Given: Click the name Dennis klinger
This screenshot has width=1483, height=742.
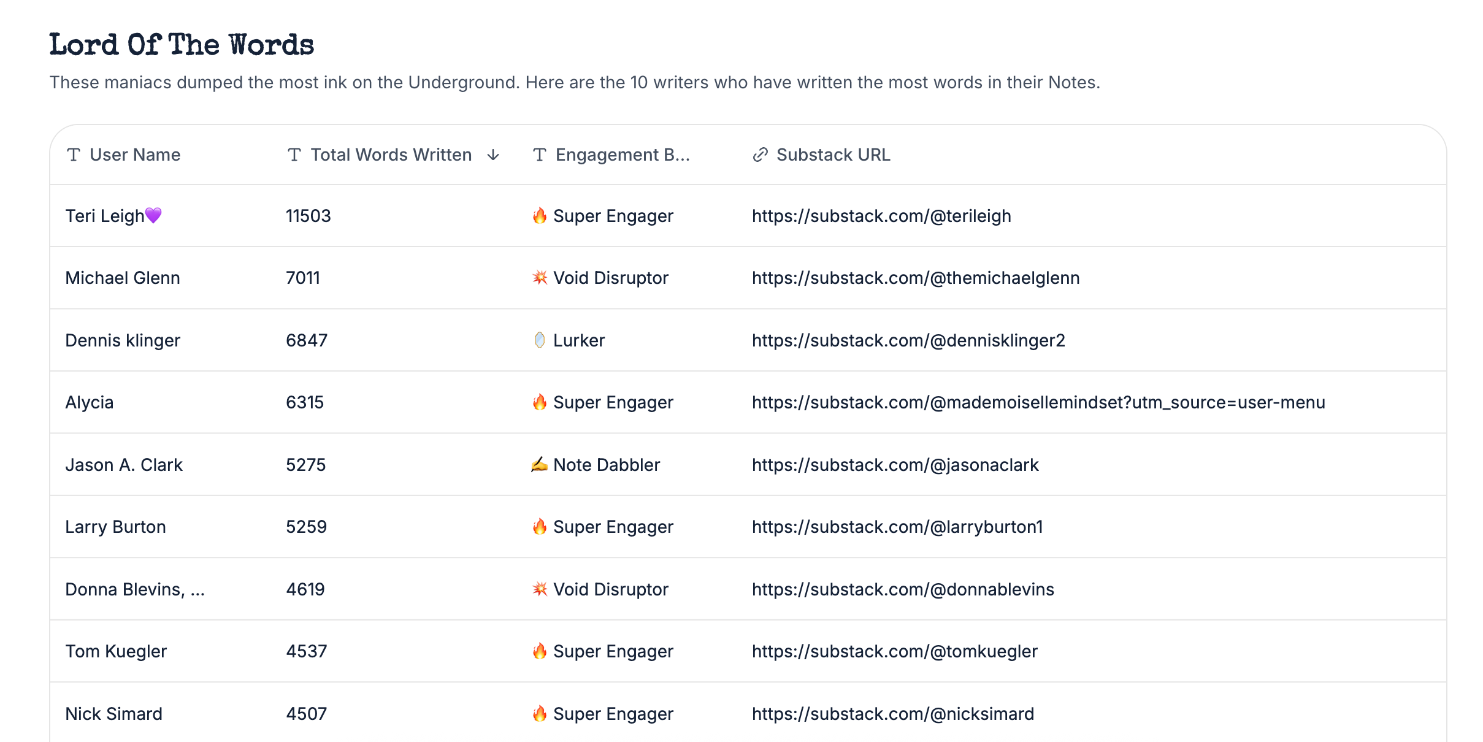Looking at the screenshot, I should 123,340.
